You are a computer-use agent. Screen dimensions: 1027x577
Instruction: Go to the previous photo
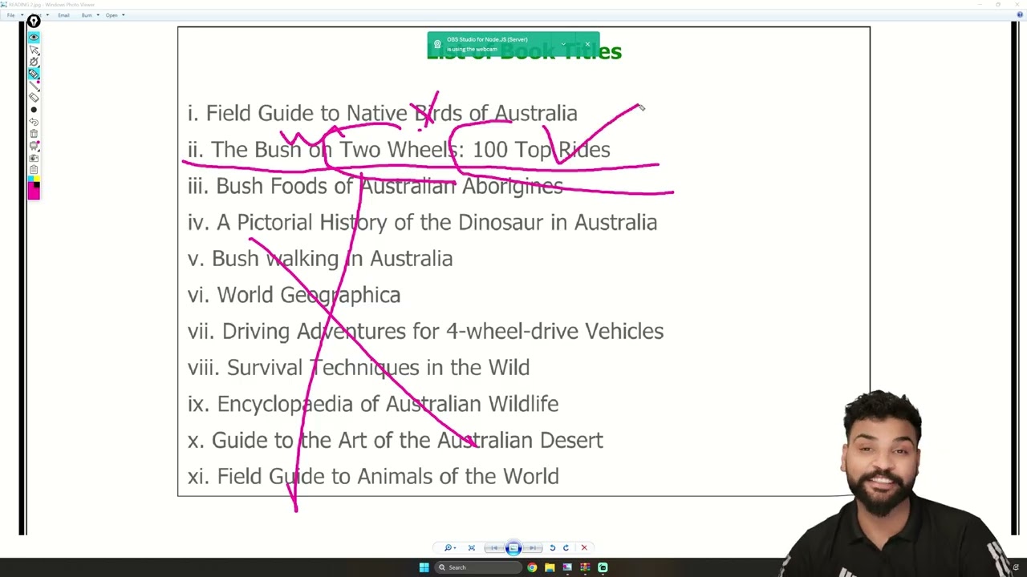point(494,547)
